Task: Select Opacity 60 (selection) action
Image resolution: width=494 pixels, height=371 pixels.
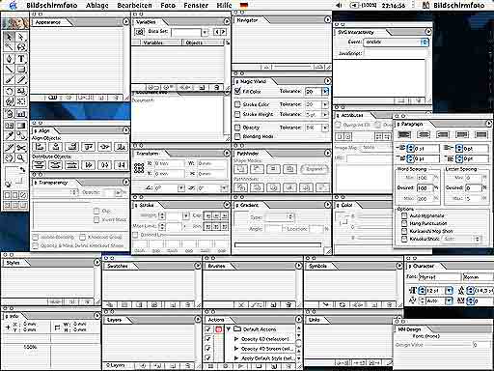Action: click(265, 339)
